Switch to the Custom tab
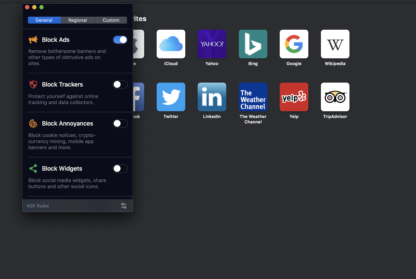Screen dimensions: 416x279 [111, 20]
